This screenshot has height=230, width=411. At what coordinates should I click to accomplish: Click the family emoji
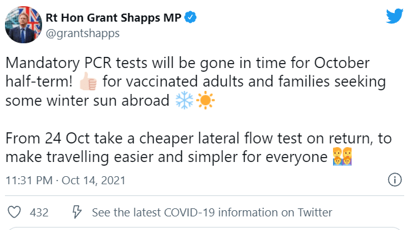pyautogui.click(x=342, y=156)
